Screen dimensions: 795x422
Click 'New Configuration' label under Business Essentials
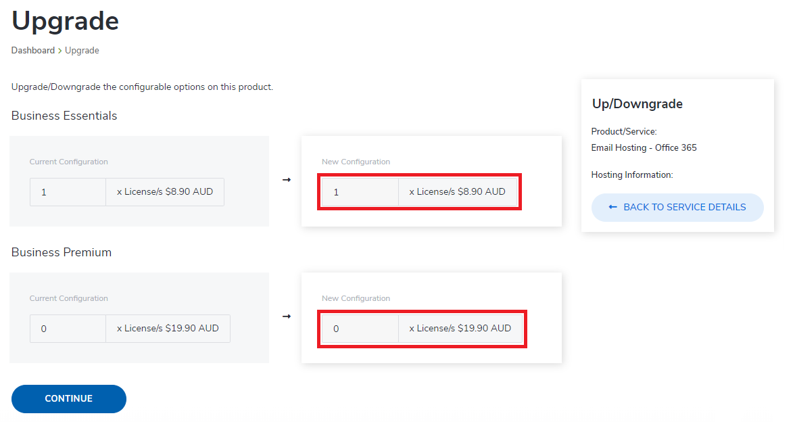[356, 162]
